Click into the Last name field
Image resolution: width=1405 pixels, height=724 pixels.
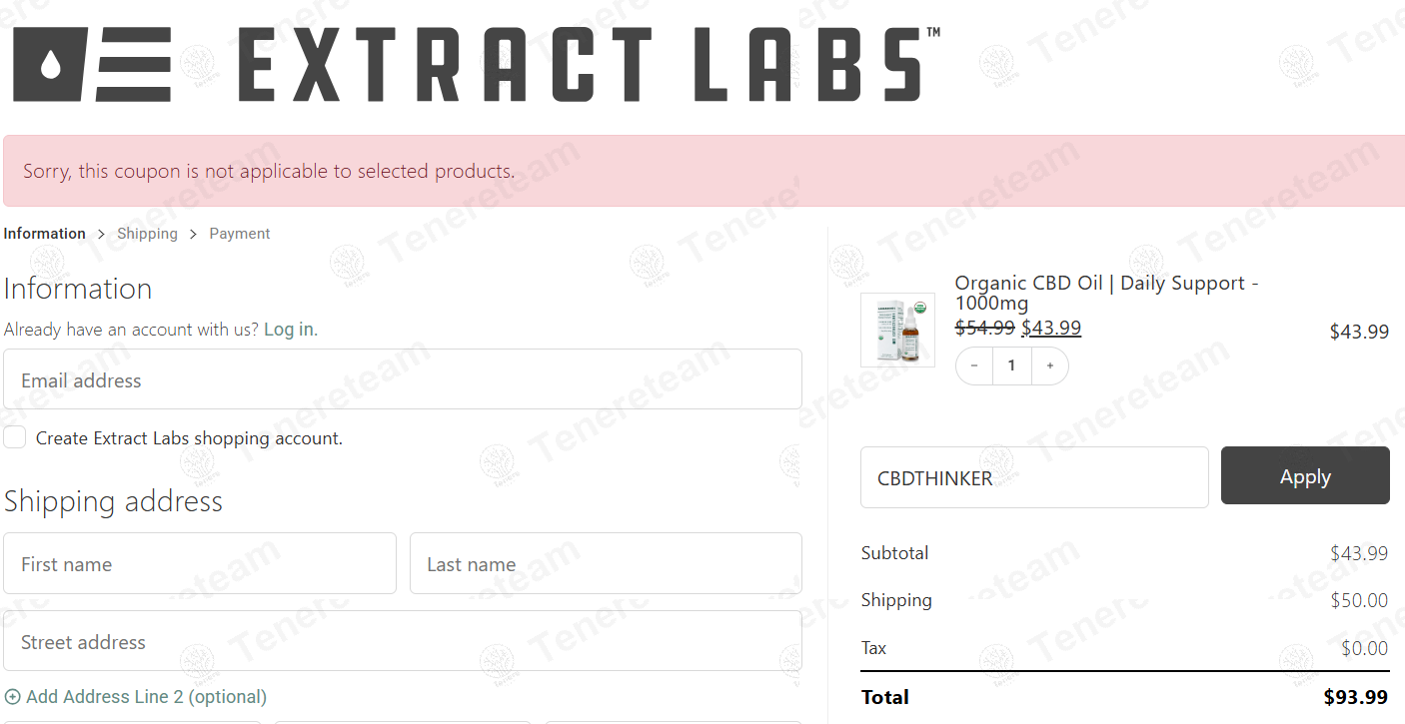click(x=606, y=563)
